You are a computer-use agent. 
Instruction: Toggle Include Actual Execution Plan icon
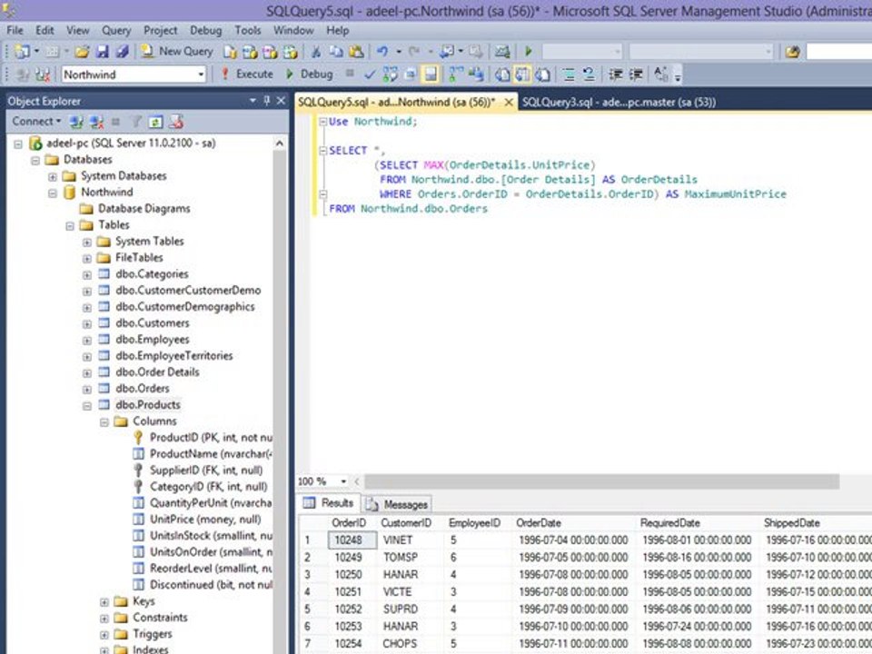coord(455,74)
